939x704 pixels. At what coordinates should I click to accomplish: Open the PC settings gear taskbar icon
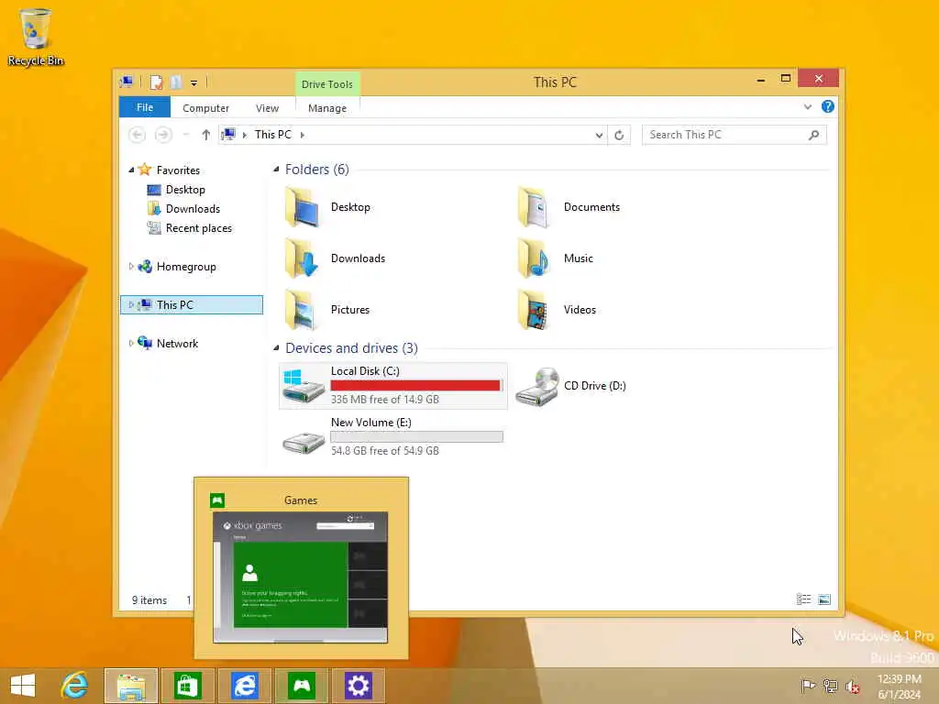[359, 686]
